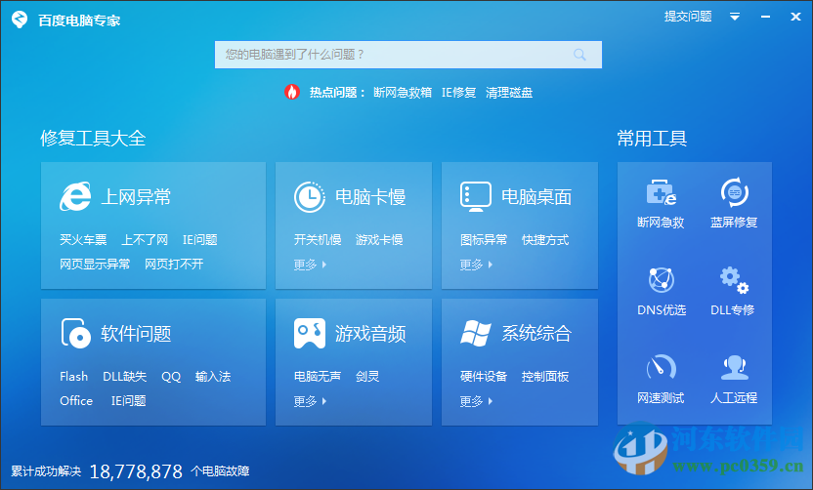Screen dimensions: 813x490
Task: Select the 电脑无声 link
Action: (318, 377)
